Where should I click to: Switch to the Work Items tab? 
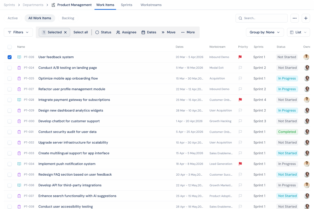105,5
